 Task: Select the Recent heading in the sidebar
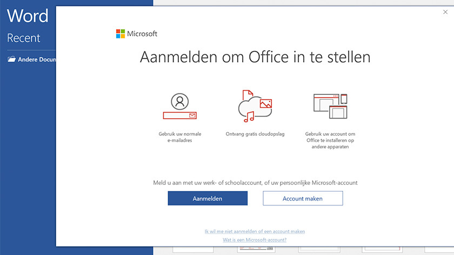[x=24, y=38]
